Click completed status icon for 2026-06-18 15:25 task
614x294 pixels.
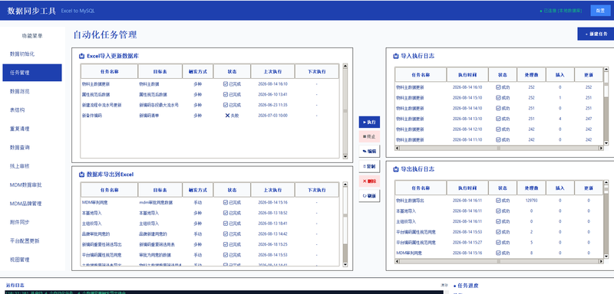[225, 245]
